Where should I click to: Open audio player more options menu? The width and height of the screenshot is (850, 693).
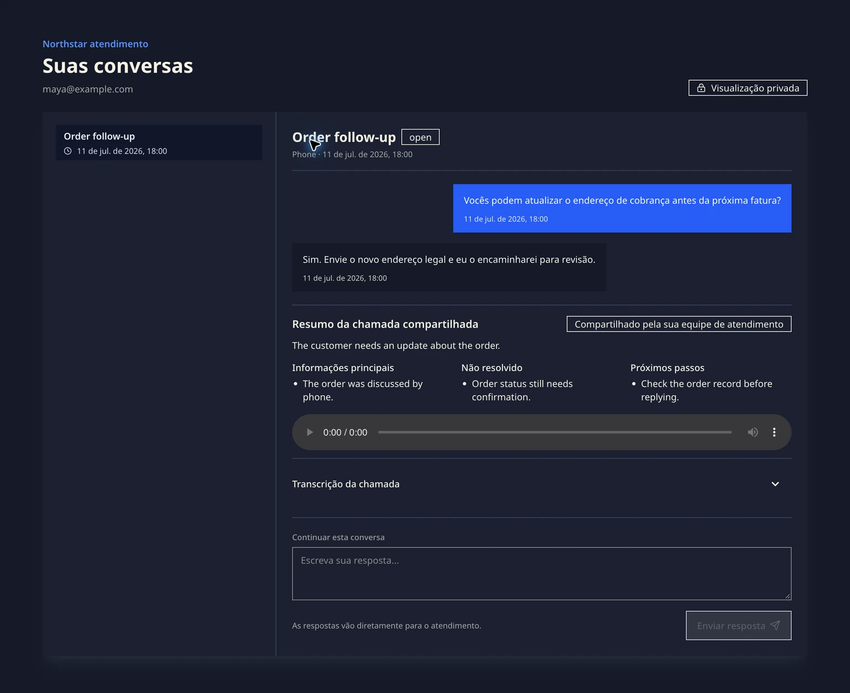pyautogui.click(x=774, y=432)
